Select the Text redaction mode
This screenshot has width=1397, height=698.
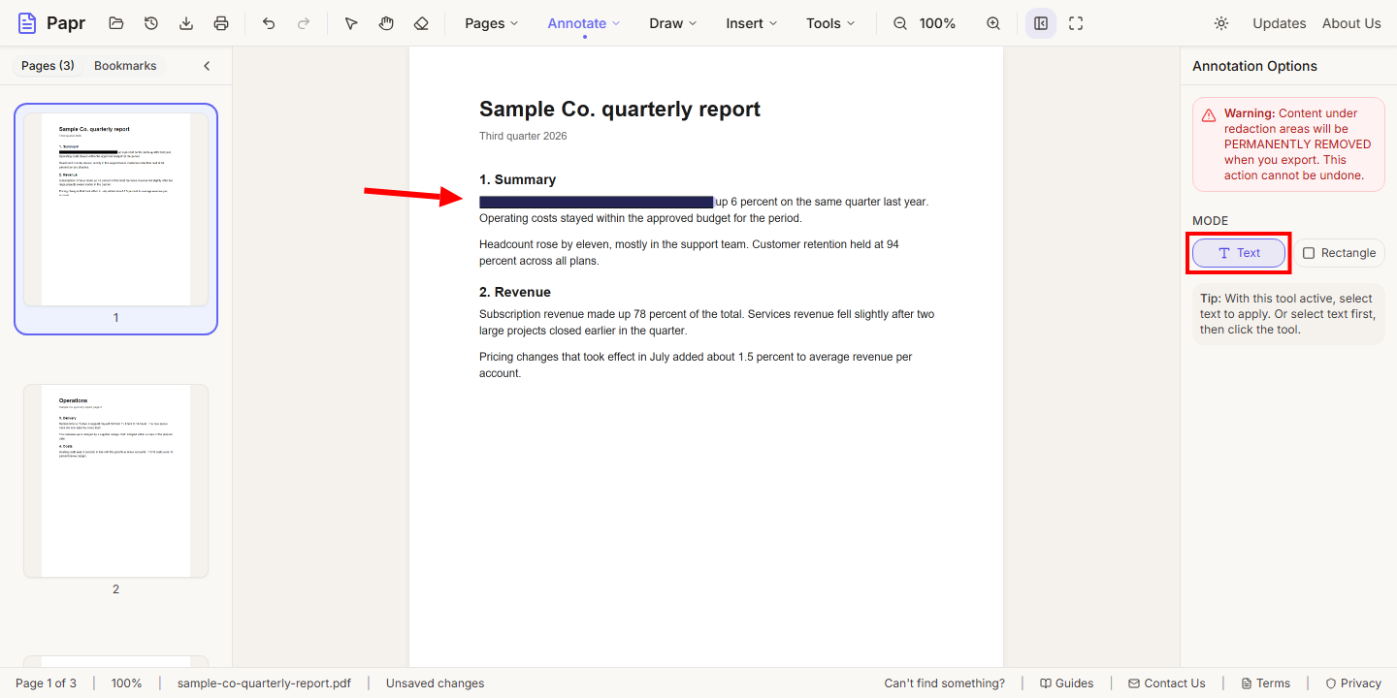pyautogui.click(x=1239, y=253)
